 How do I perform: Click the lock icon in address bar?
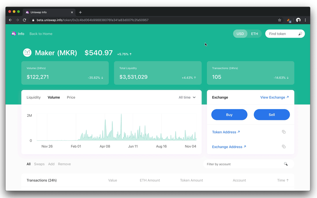click(x=33, y=20)
